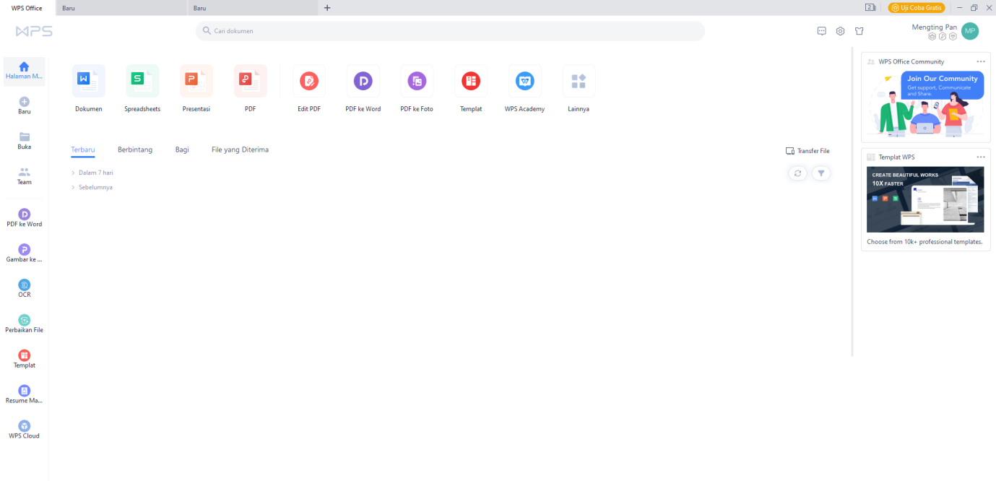Image resolution: width=996 pixels, height=481 pixels.
Task: Click the Uji Coba Gratis button
Action: (x=916, y=7)
